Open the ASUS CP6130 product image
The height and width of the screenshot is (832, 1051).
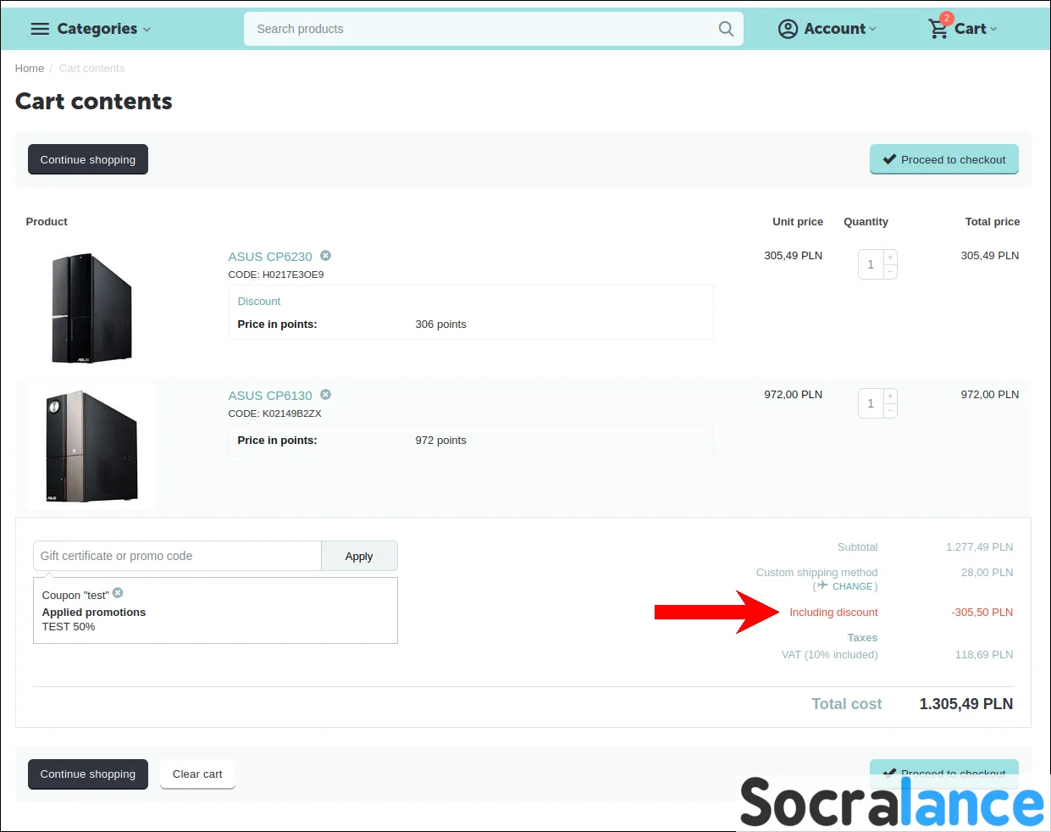pos(91,446)
